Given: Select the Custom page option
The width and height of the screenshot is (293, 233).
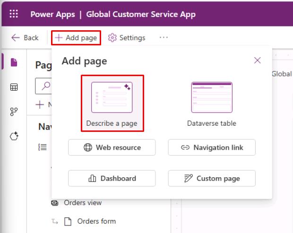Looking at the screenshot, I should [x=212, y=179].
